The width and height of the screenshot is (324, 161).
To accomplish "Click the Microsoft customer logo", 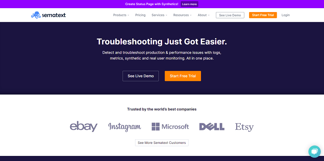I will click(170, 127).
